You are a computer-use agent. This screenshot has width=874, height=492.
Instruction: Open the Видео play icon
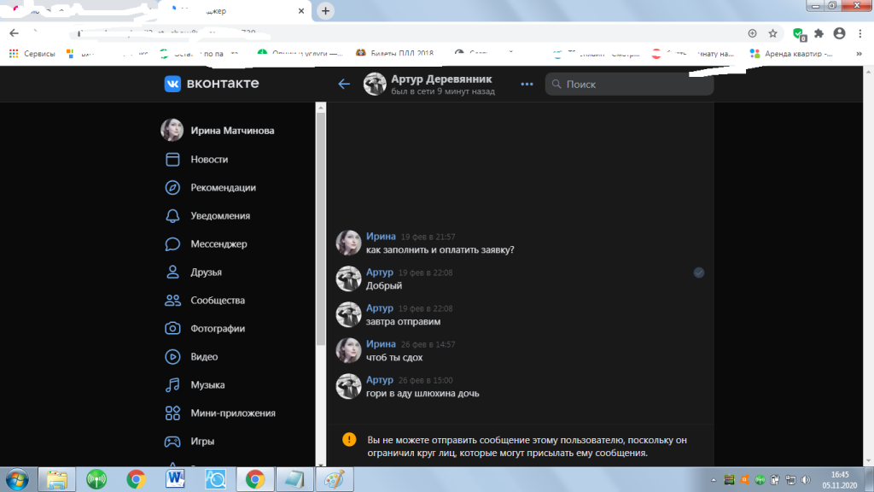pyautogui.click(x=172, y=357)
